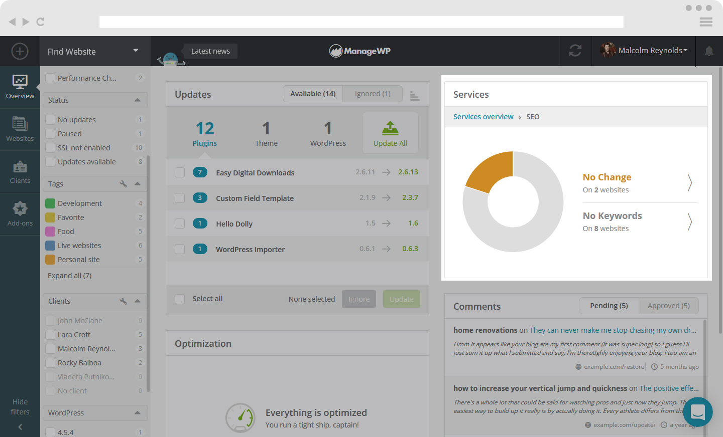Check the Easy Digital Downloads checkbox

(180, 172)
